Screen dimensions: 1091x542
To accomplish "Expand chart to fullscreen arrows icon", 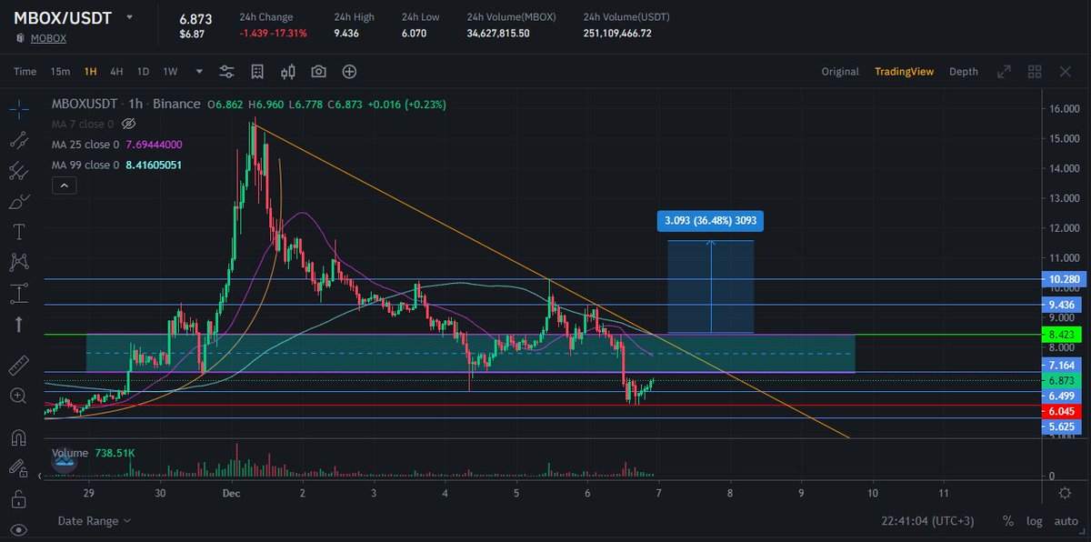I will point(1004,71).
